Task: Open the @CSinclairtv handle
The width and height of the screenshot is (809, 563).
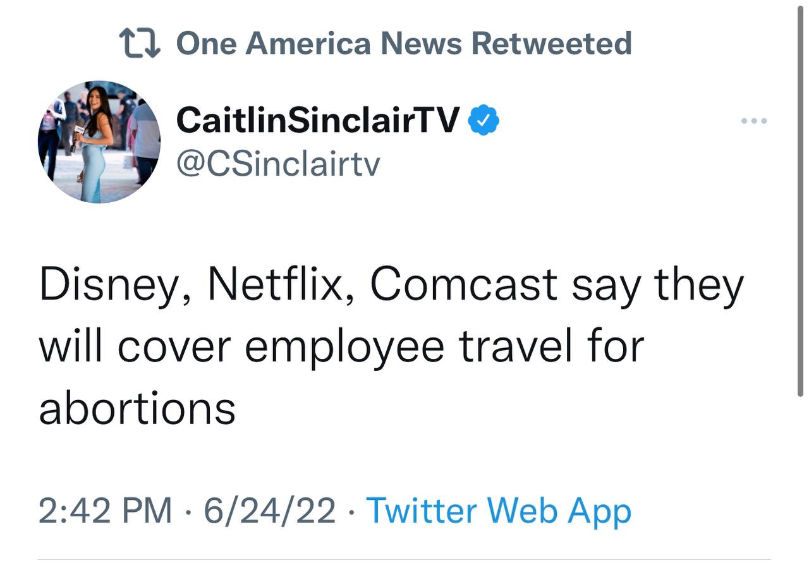Action: pos(278,164)
